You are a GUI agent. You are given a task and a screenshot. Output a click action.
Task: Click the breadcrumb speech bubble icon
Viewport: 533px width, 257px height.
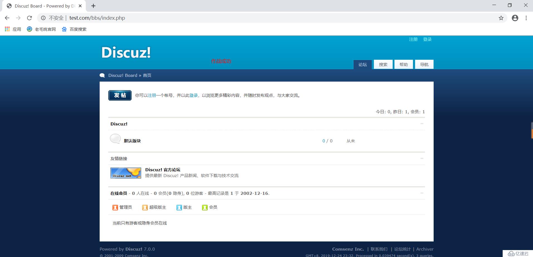pyautogui.click(x=102, y=75)
